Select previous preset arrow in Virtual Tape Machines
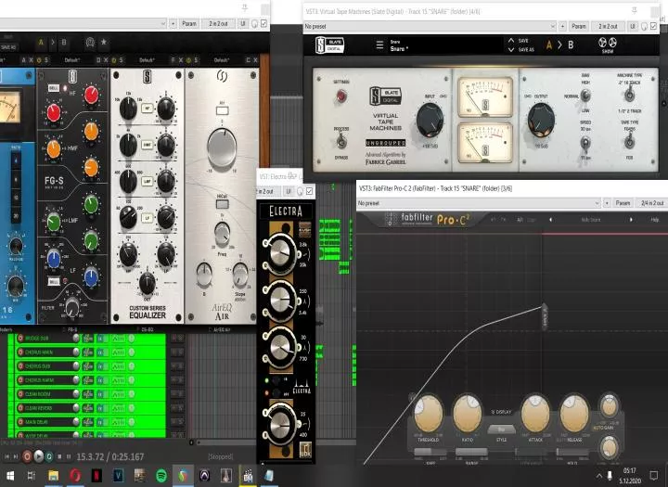Screen dimensions: 668x487 click(511, 41)
